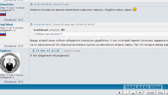Click Профиль link under Dimetriss

10,20
